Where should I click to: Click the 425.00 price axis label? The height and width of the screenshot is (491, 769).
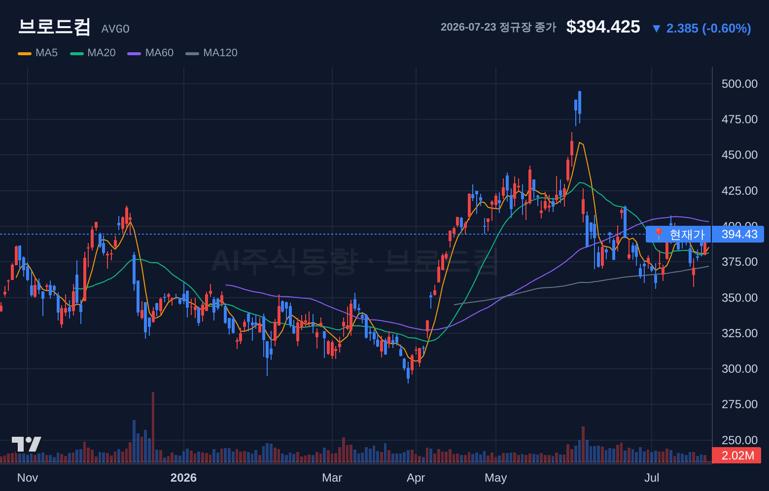(x=739, y=191)
